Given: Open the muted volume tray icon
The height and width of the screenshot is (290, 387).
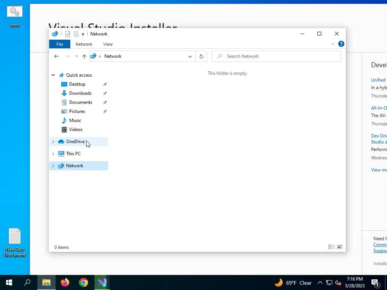Looking at the screenshot, I should [338, 282].
